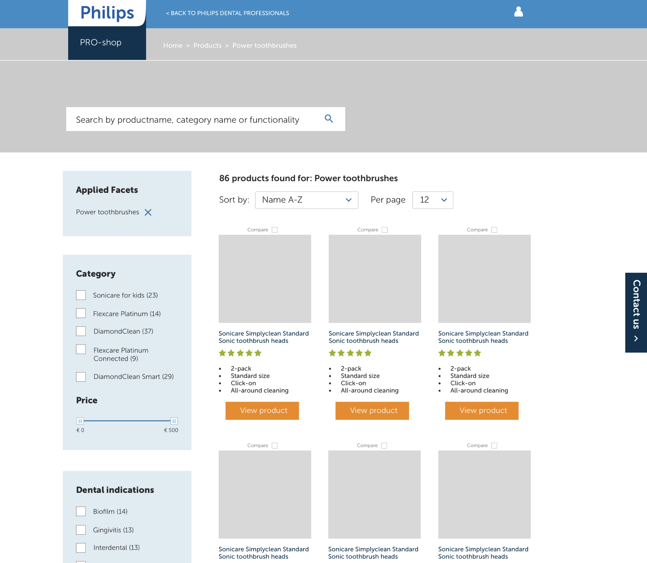Image resolution: width=647 pixels, height=563 pixels.
Task: Enable the DiamondClean Smart category checkbox
Action: point(81,377)
